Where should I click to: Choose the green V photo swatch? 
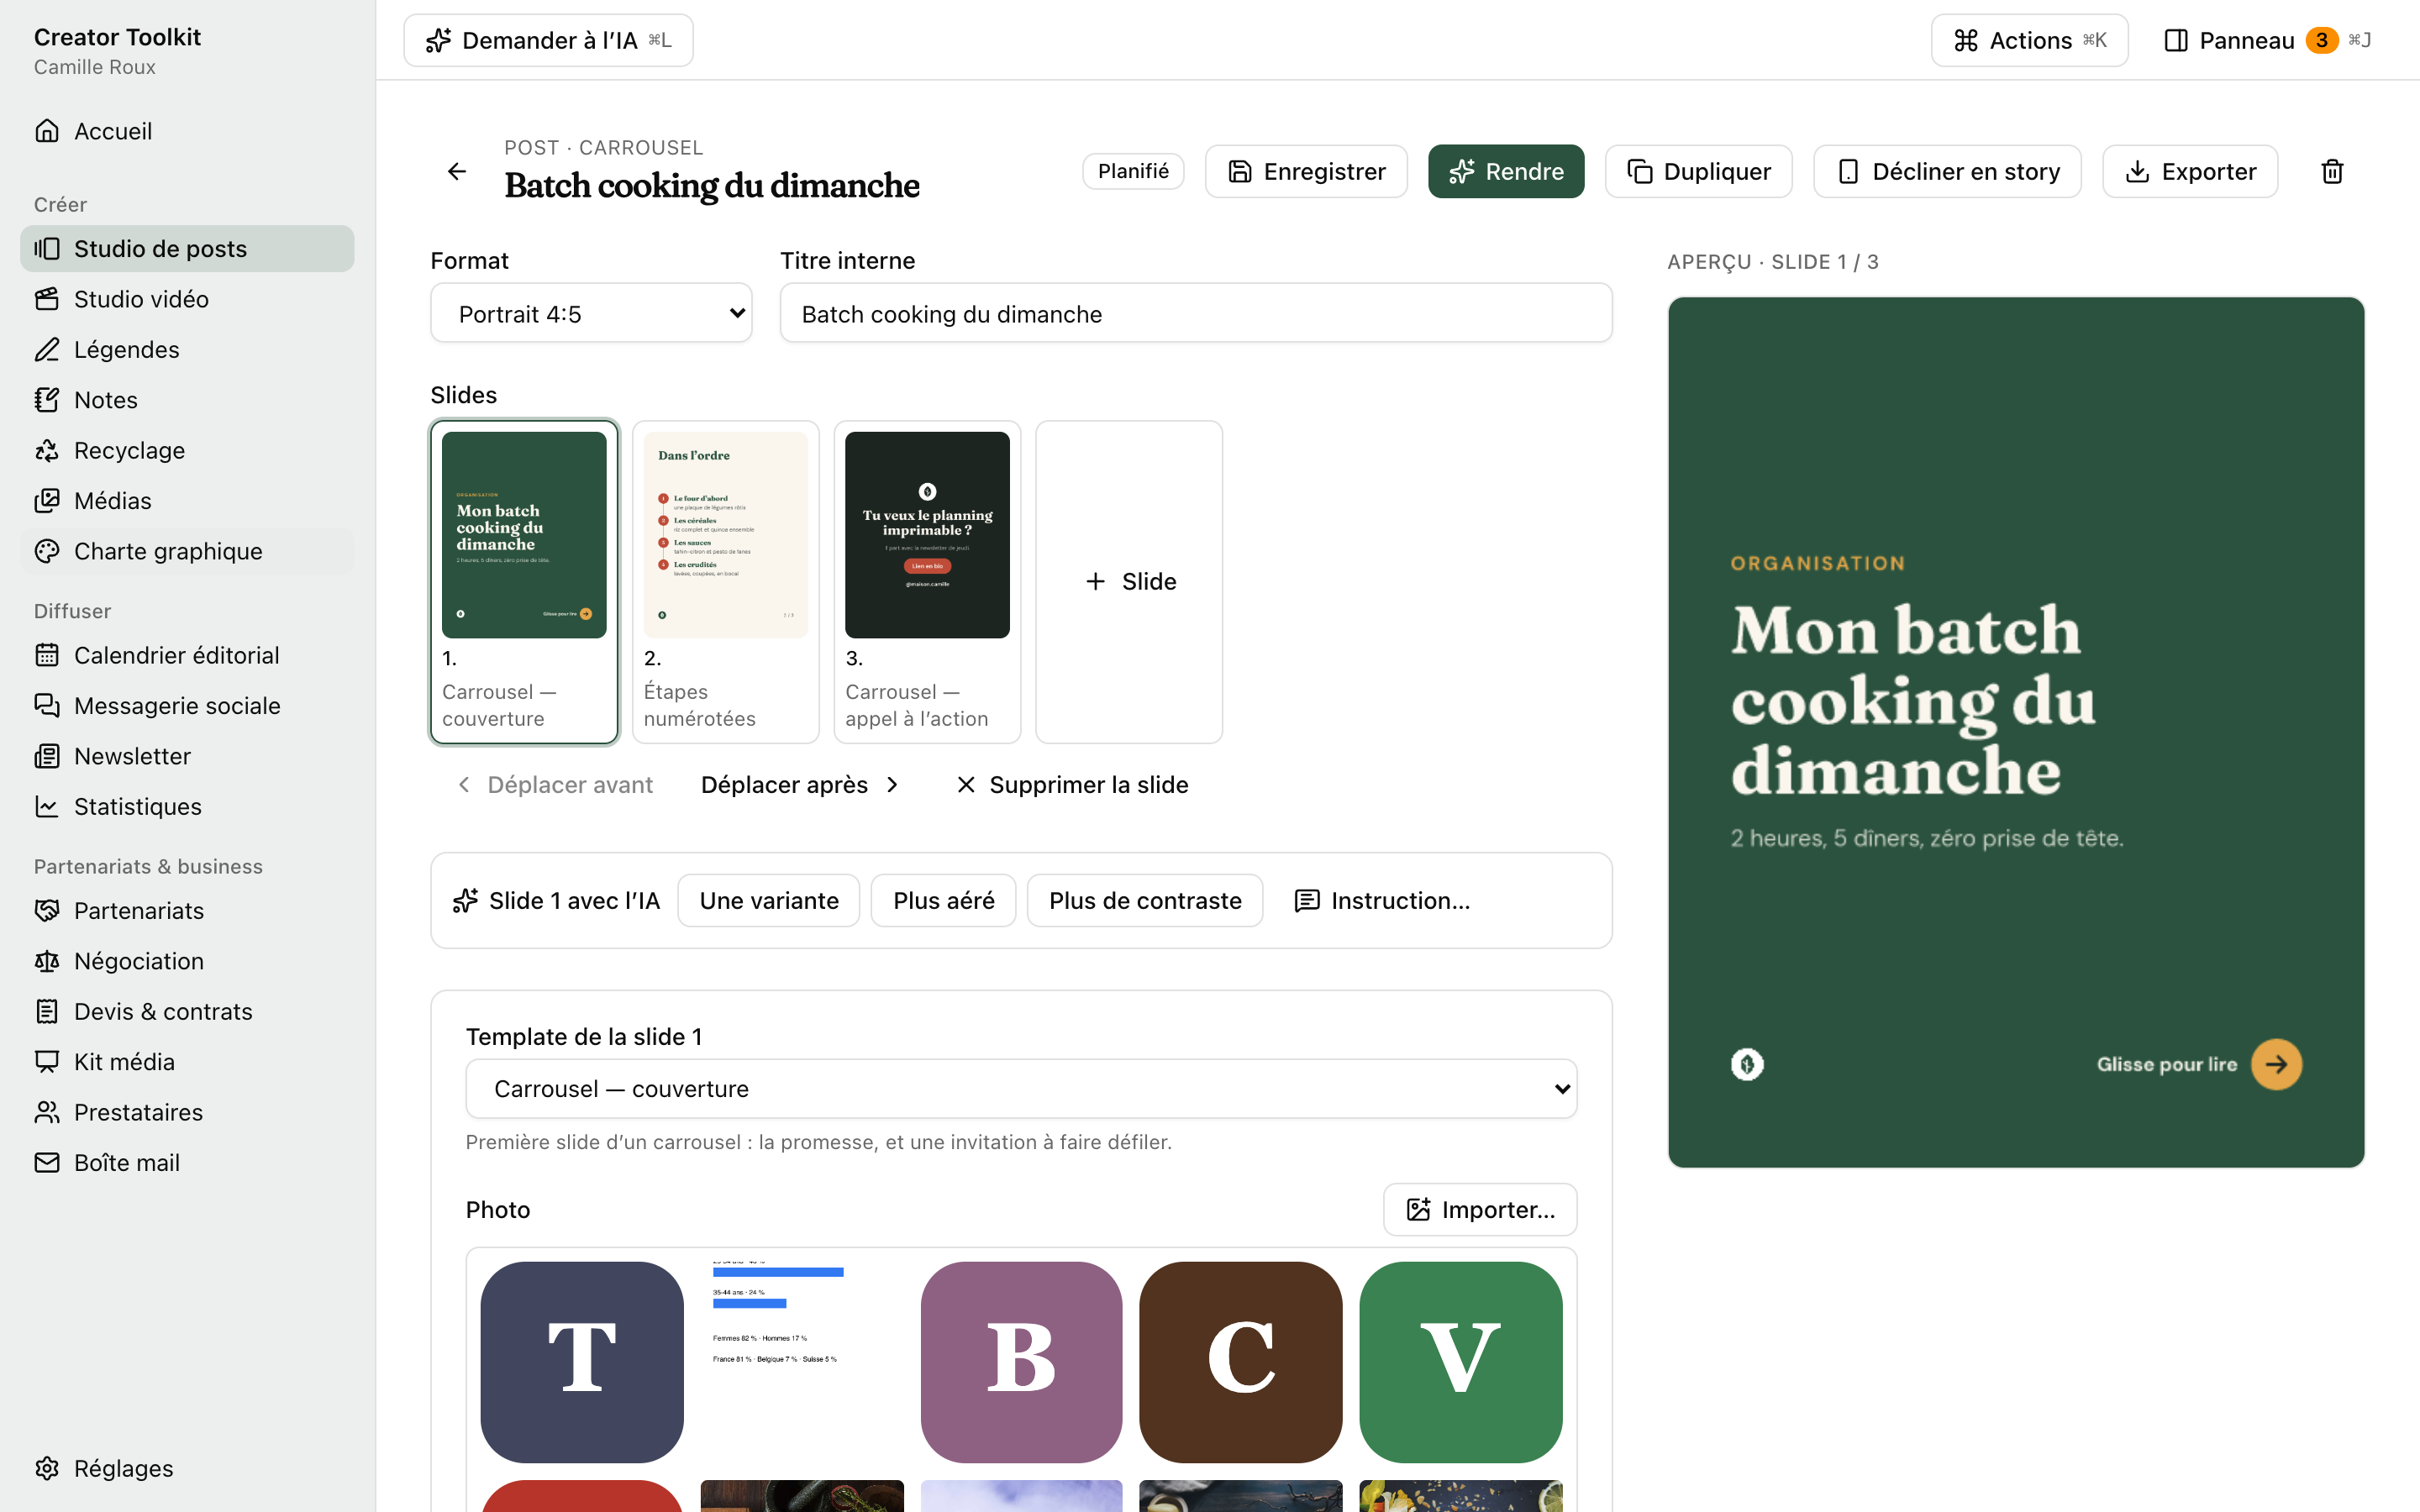coord(1460,1362)
